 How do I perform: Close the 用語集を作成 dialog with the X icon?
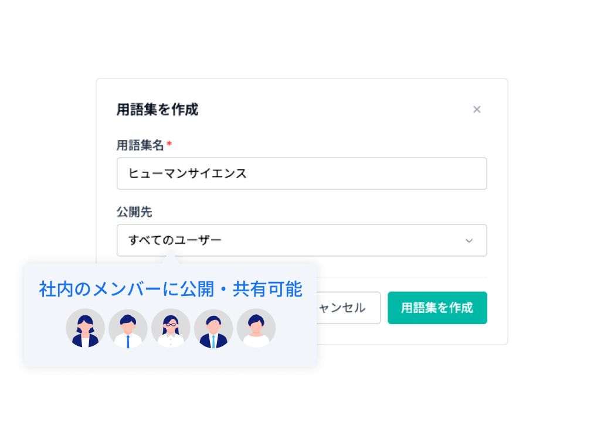[477, 110]
